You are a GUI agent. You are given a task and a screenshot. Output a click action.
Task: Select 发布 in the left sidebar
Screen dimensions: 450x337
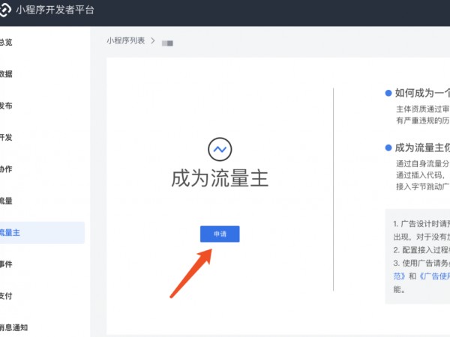(x=6, y=106)
